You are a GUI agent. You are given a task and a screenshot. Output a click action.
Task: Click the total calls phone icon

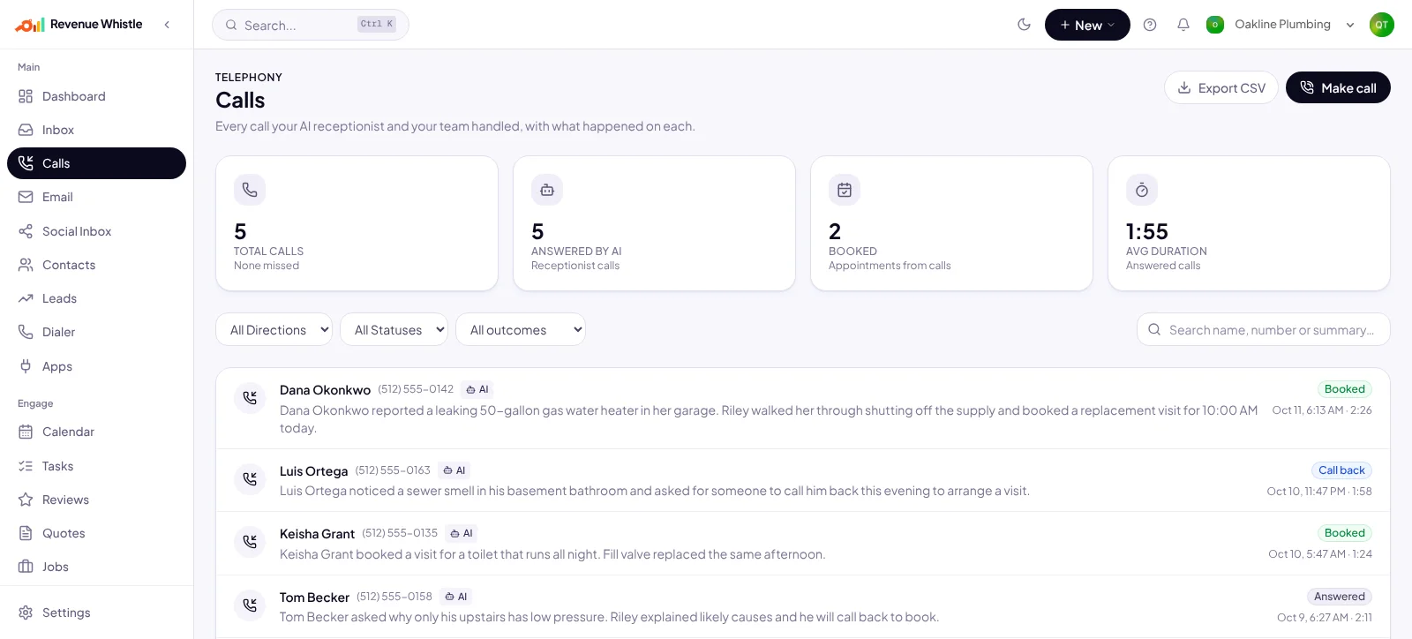[250, 190]
